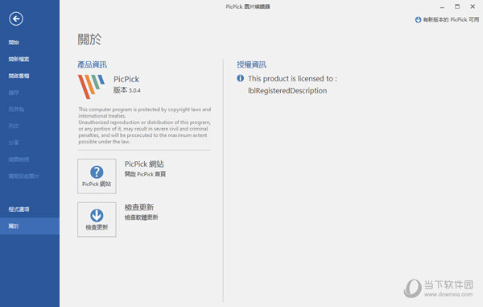This screenshot has height=307, width=483.
Task: Click the lblRegisteredDescription text
Action: (x=287, y=90)
